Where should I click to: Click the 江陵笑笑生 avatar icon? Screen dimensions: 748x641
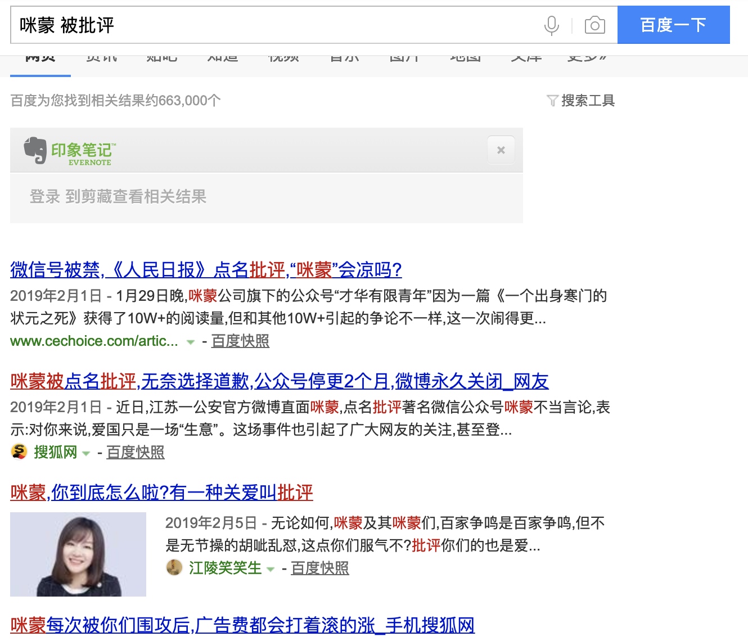coord(174,567)
